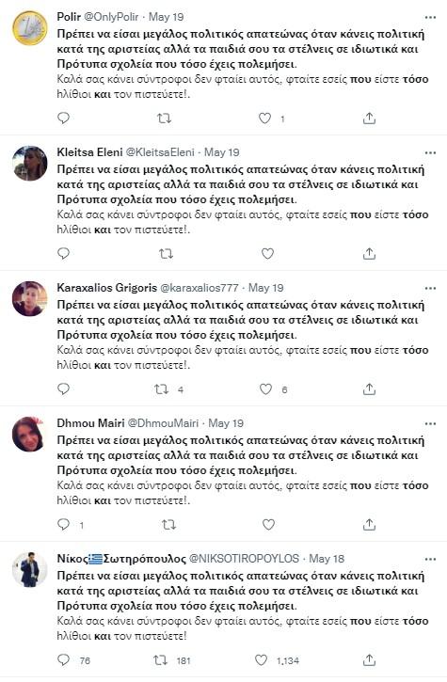Open more options on Polir's tweet
This screenshot has height=682, width=447.
pos(430,17)
